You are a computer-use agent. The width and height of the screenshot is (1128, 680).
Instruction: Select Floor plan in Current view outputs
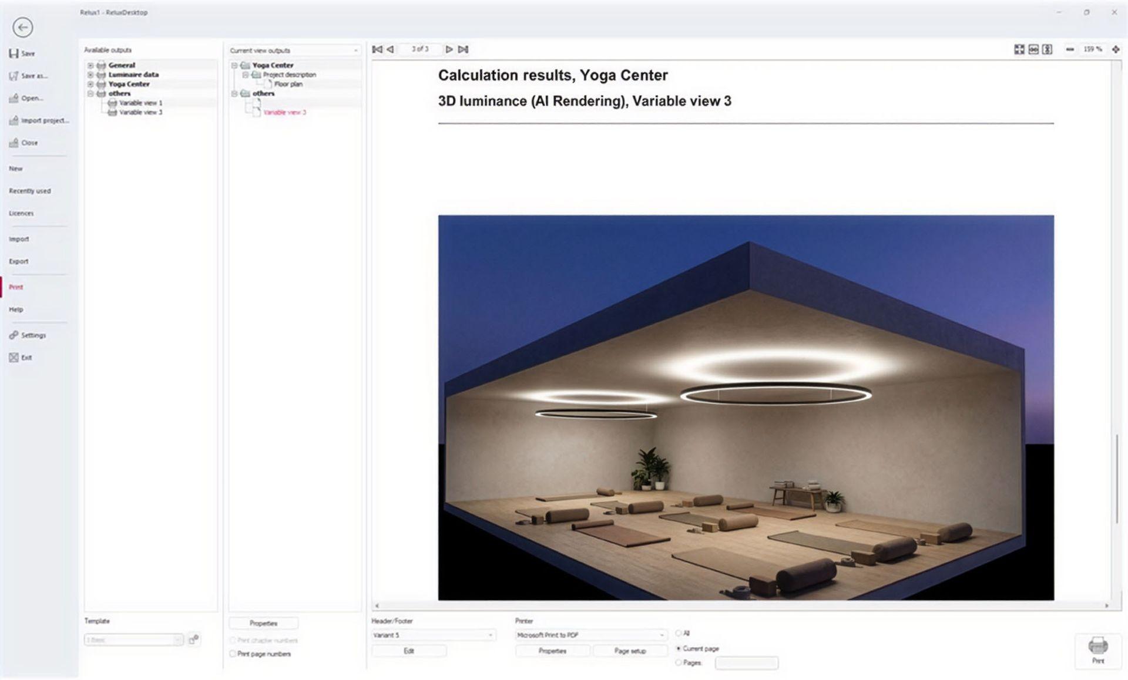(288, 84)
